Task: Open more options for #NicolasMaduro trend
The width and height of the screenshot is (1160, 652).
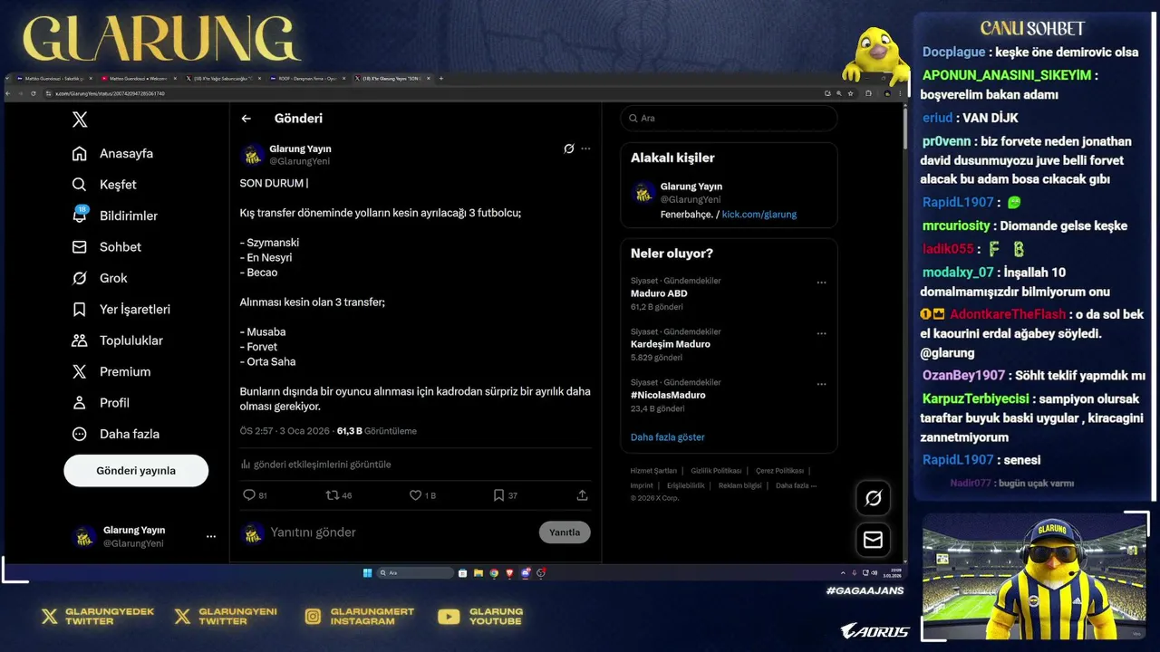Action: pyautogui.click(x=821, y=384)
